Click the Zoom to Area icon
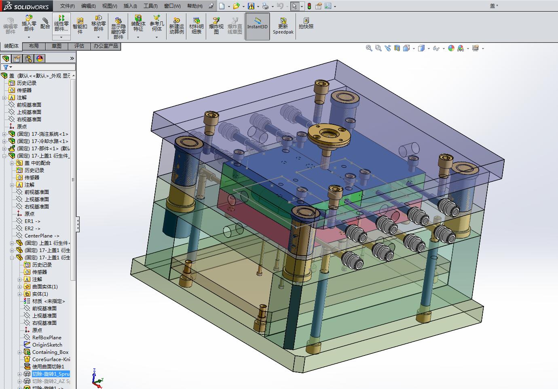This screenshot has width=558, height=389. (x=378, y=48)
